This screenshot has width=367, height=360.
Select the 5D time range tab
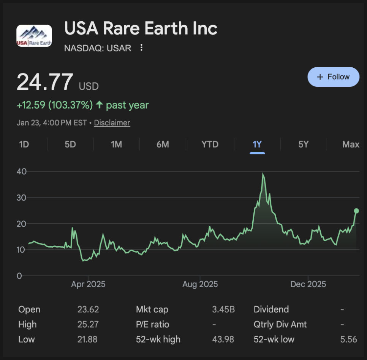70,145
